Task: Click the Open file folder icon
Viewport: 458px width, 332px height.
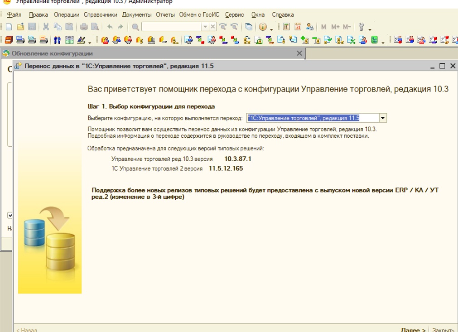Action: click(20, 27)
